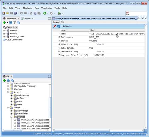149x137 pixels.
Task: Click Collapse All icon in DBA toolbar
Action: [12, 80]
